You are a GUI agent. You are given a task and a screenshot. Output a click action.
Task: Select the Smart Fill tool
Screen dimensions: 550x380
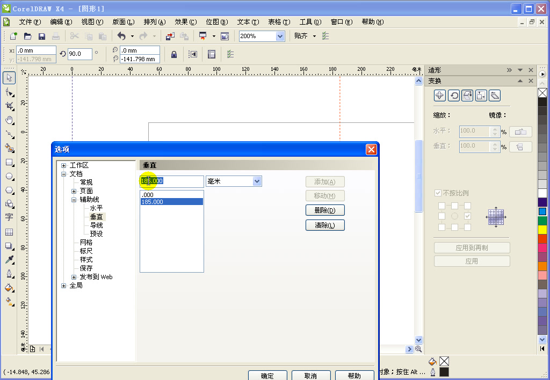click(9, 148)
